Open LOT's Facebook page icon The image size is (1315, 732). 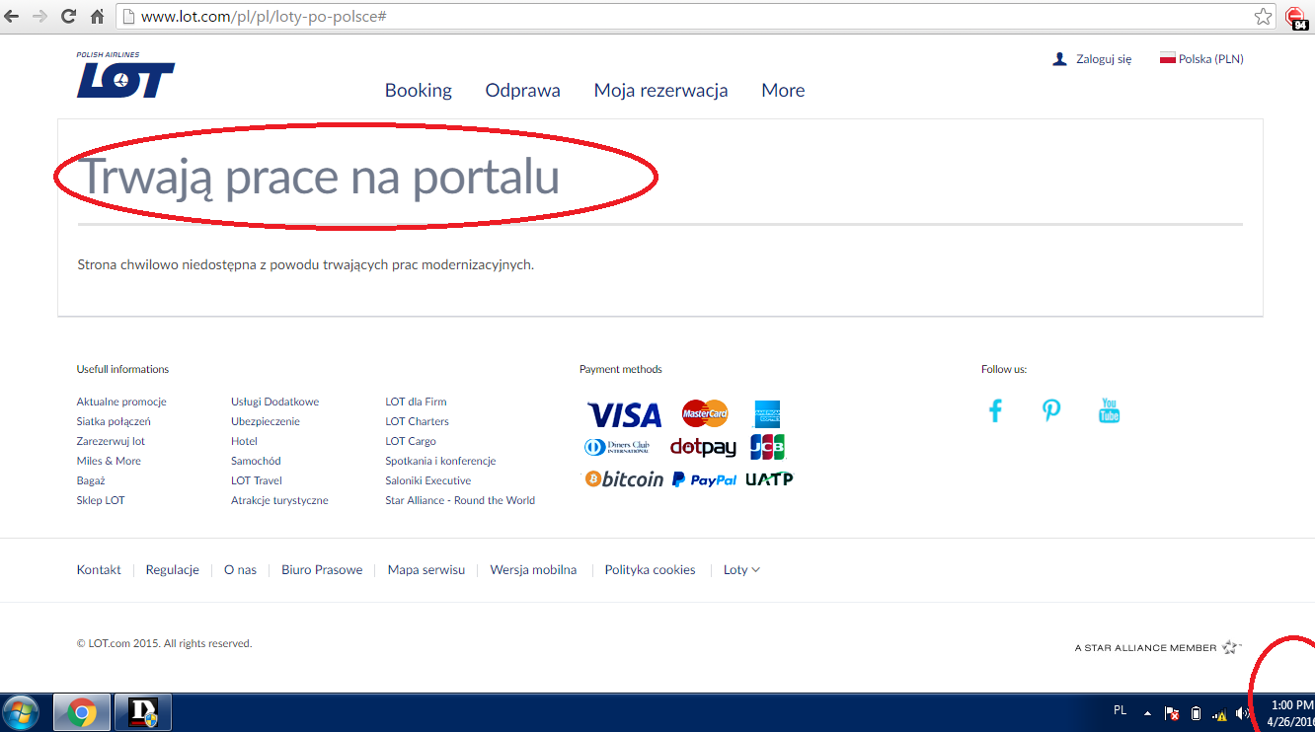(995, 410)
